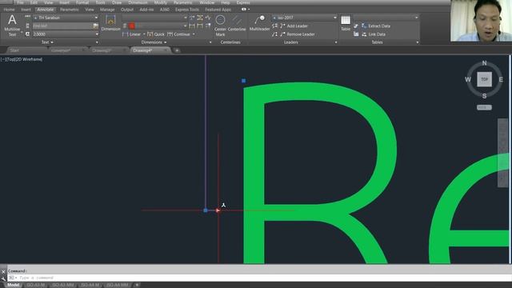Open the Leaders panel dialog launcher arrow

tap(336, 42)
